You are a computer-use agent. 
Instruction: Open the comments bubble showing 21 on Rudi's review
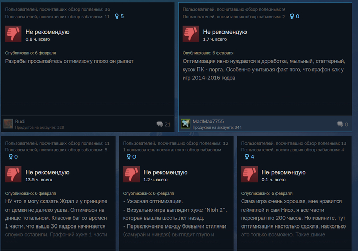[164, 124]
